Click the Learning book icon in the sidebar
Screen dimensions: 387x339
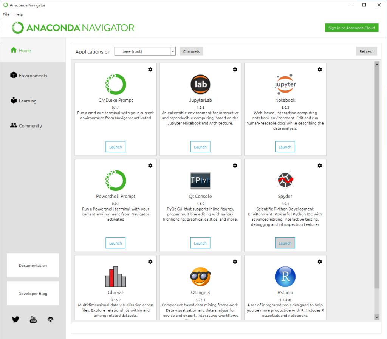click(14, 100)
